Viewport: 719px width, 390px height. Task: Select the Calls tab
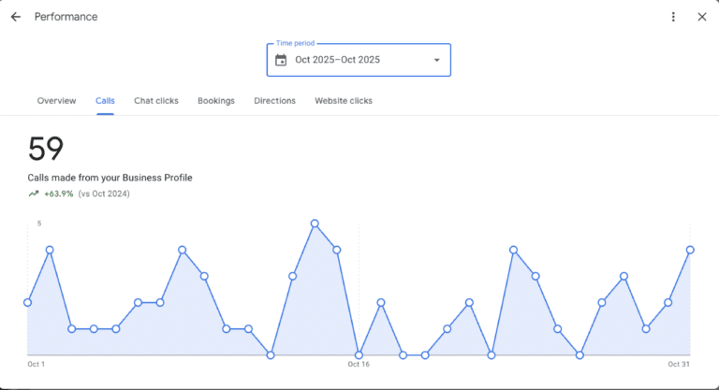[x=105, y=101]
